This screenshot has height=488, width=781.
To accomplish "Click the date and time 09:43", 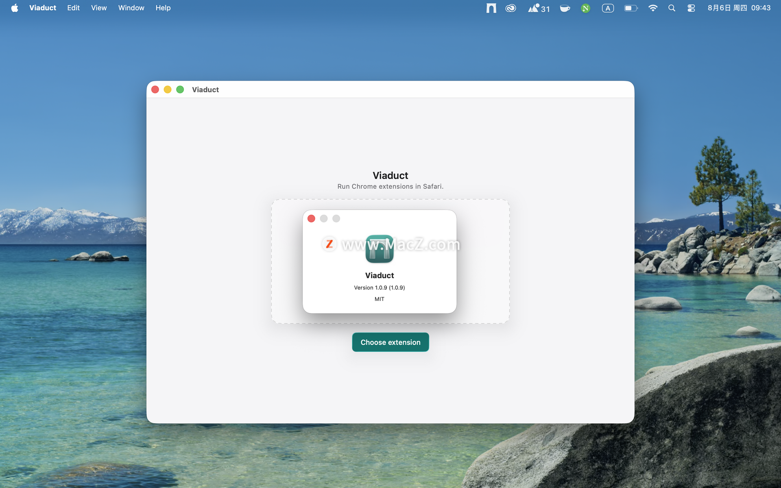I will click(739, 8).
